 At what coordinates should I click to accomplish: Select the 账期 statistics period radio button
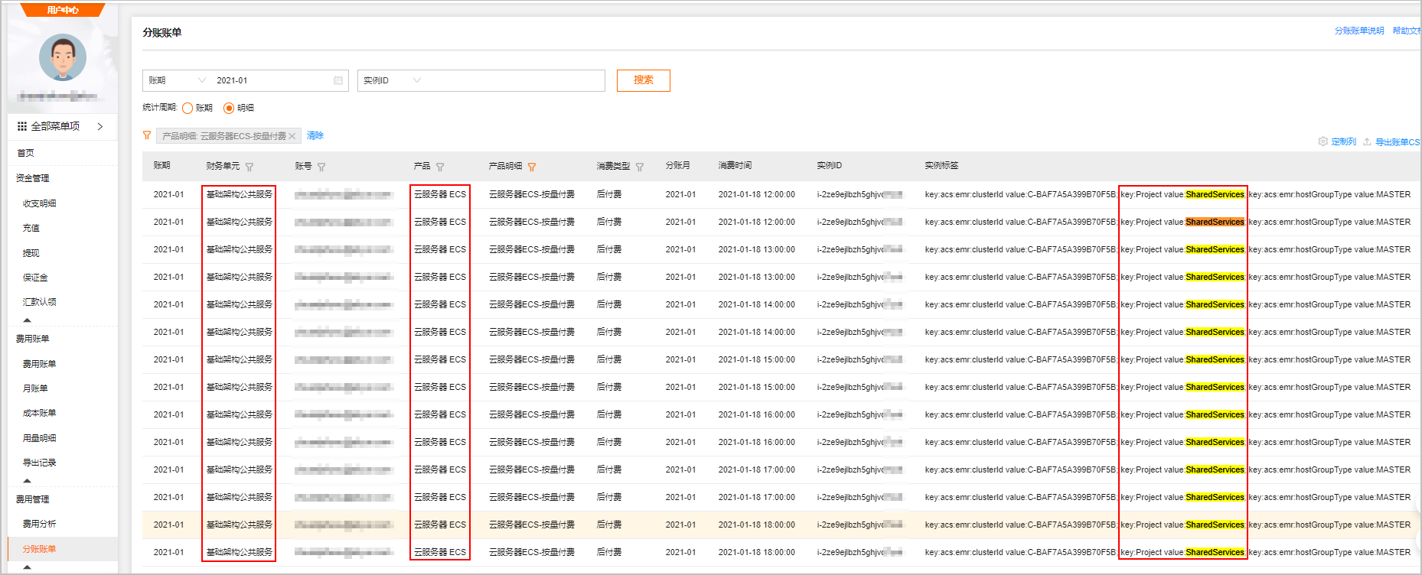click(188, 108)
